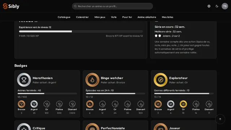Click the Perfectionniste badge title
Viewport: 231px width, 130px height.
coord(113,128)
